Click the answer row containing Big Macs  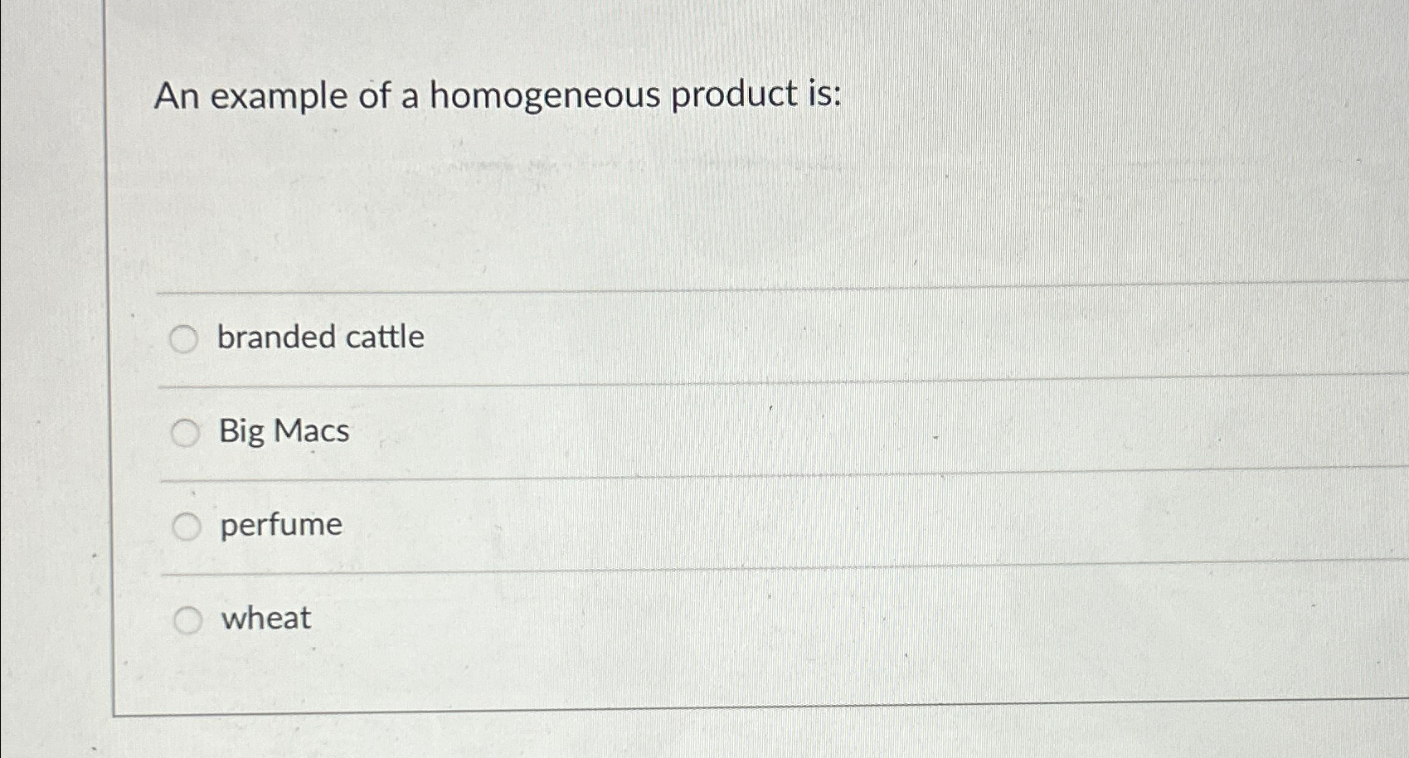tap(581, 431)
